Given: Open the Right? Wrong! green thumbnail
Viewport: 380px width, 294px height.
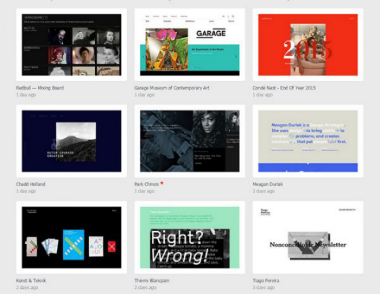Looking at the screenshot, I should tap(189, 238).
